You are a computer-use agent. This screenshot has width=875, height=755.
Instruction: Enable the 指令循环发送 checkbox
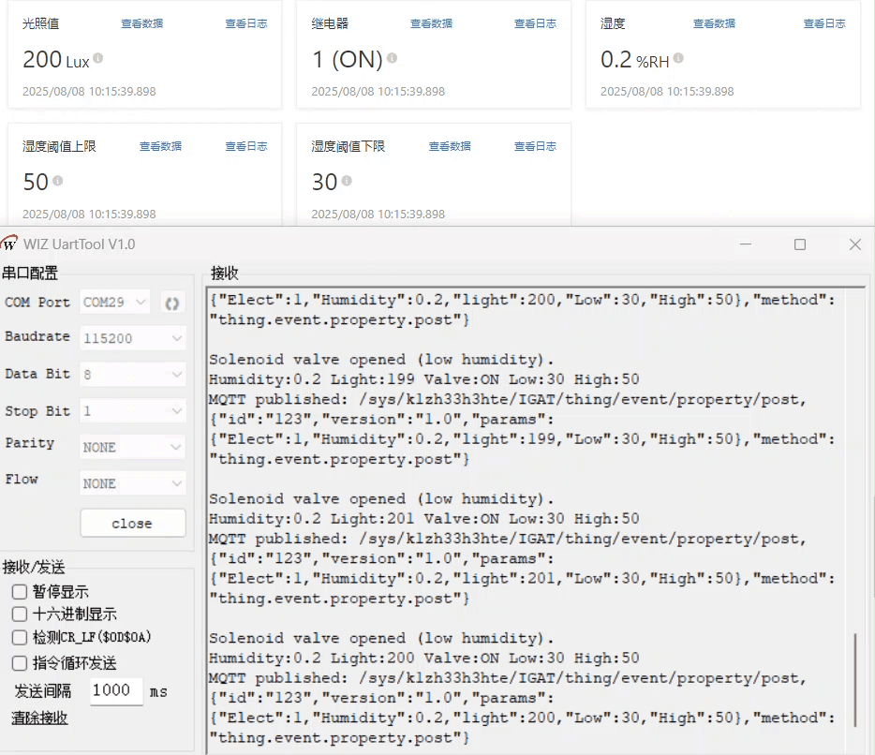20,663
